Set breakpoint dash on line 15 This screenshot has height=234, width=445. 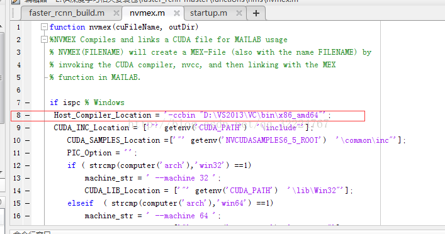[27, 203]
